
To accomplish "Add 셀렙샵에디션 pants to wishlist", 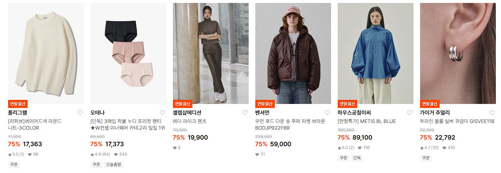I will point(245,113).
